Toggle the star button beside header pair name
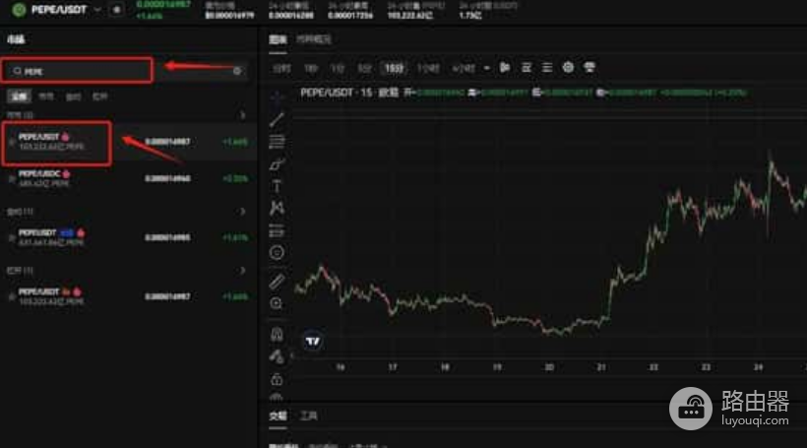The image size is (807, 448). [x=117, y=9]
